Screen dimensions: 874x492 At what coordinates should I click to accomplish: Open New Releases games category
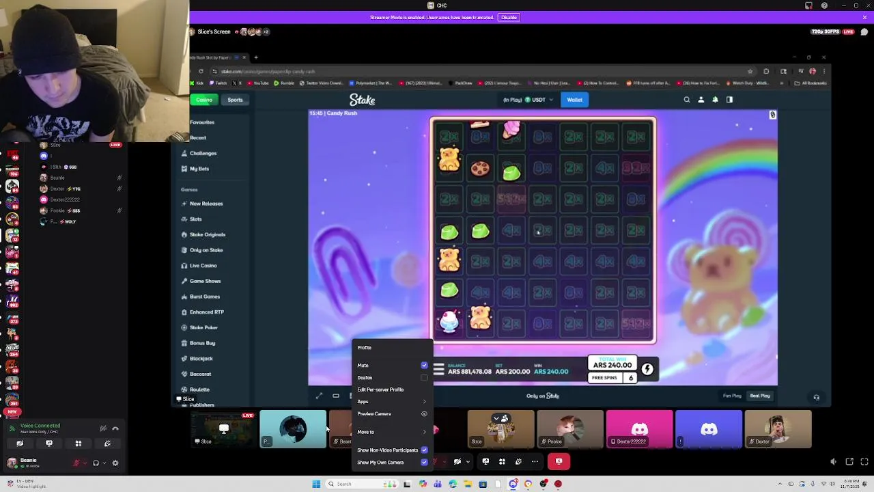[206, 204]
